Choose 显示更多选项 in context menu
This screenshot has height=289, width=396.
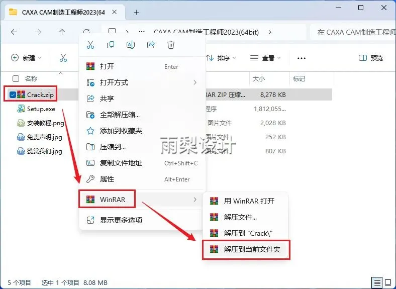coord(142,220)
